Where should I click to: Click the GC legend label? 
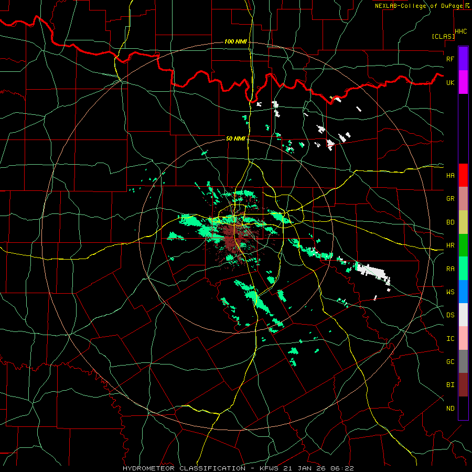point(450,361)
